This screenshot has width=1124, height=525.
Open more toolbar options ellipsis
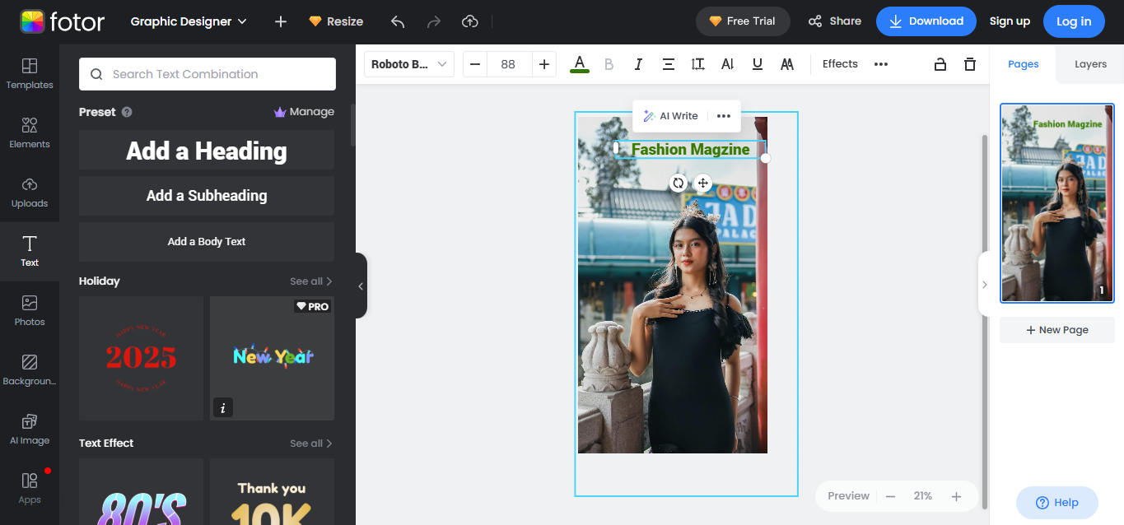[x=881, y=64]
